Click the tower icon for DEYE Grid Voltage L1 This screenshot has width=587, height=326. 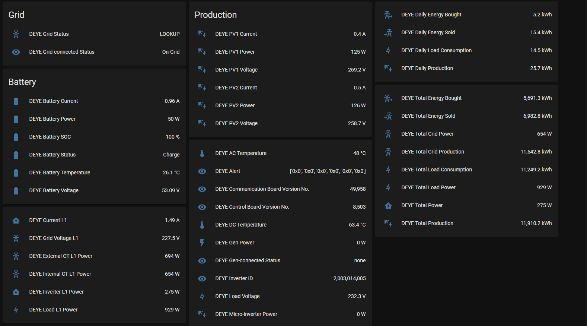point(16,238)
